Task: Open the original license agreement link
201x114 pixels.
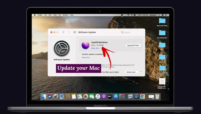Action: pyautogui.click(x=121, y=65)
